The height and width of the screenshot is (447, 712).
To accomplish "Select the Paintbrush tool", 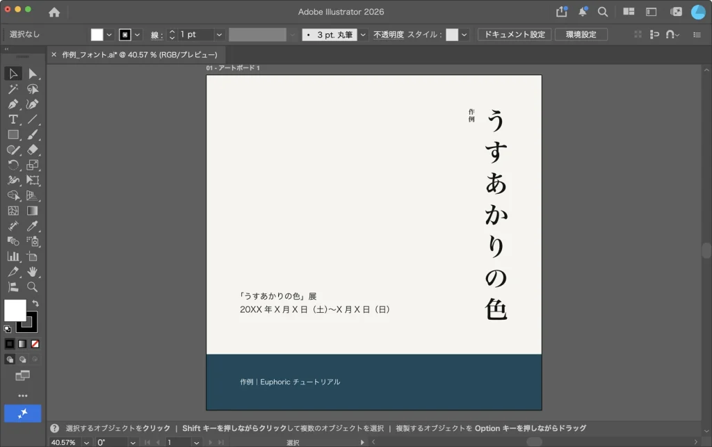I will 33,135.
